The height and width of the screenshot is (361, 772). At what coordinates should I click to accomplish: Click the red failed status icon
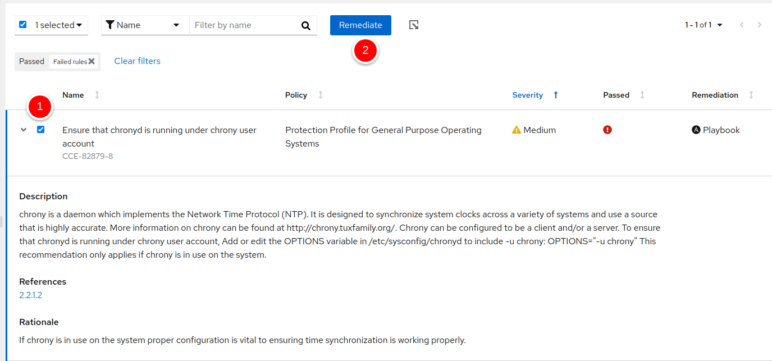pyautogui.click(x=607, y=130)
